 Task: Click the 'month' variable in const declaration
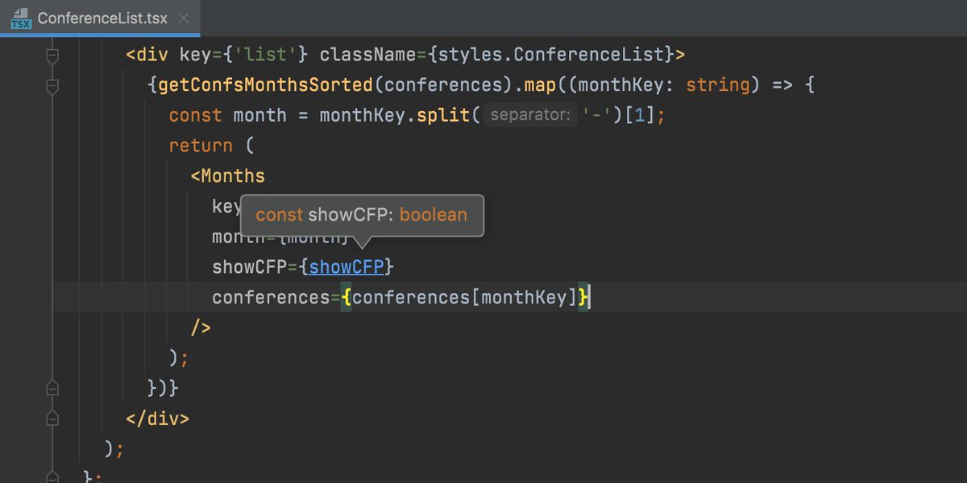[x=259, y=115]
